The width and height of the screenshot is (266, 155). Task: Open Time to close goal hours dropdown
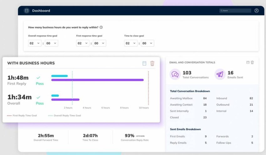[130, 43]
